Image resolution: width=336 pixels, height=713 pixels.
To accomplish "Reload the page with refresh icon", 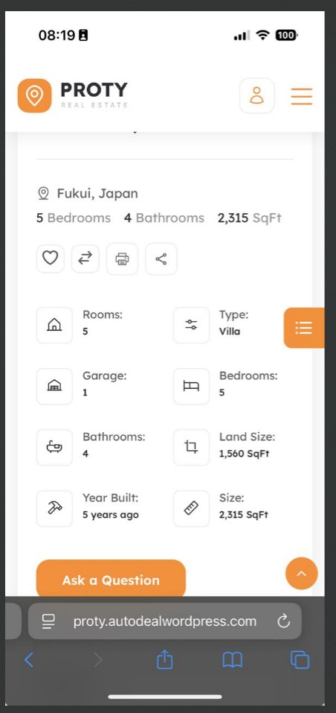I will (x=284, y=621).
